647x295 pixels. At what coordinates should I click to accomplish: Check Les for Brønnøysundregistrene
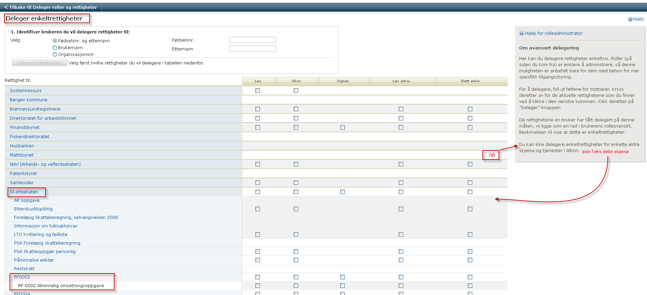(x=258, y=109)
